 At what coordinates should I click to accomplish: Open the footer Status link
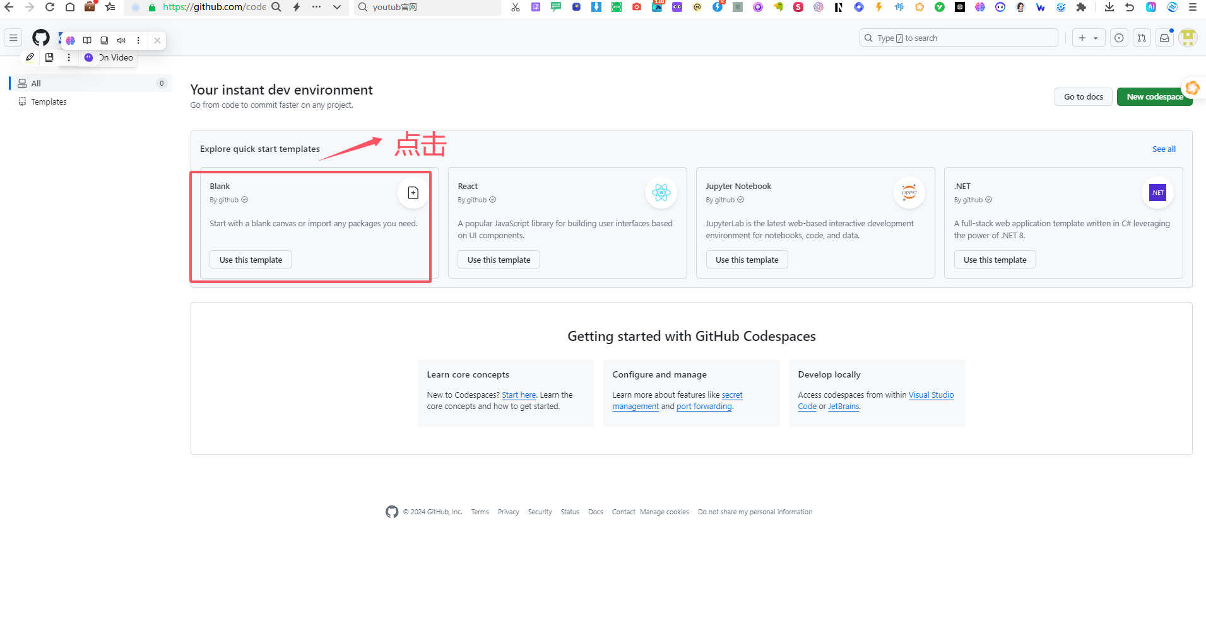tap(570, 512)
